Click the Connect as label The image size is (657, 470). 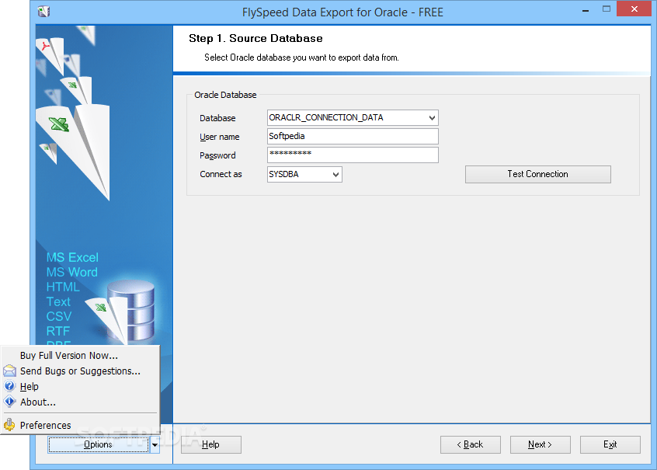(x=221, y=174)
